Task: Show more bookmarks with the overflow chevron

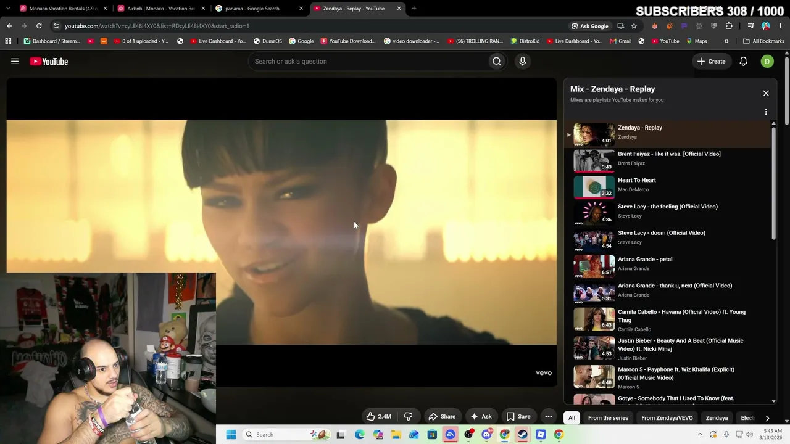Action: click(x=726, y=41)
